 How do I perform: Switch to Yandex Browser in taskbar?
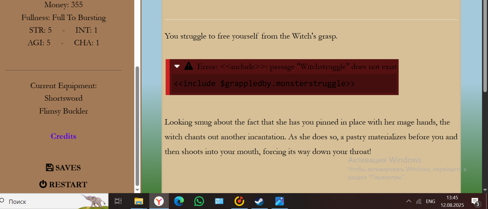[x=159, y=201]
